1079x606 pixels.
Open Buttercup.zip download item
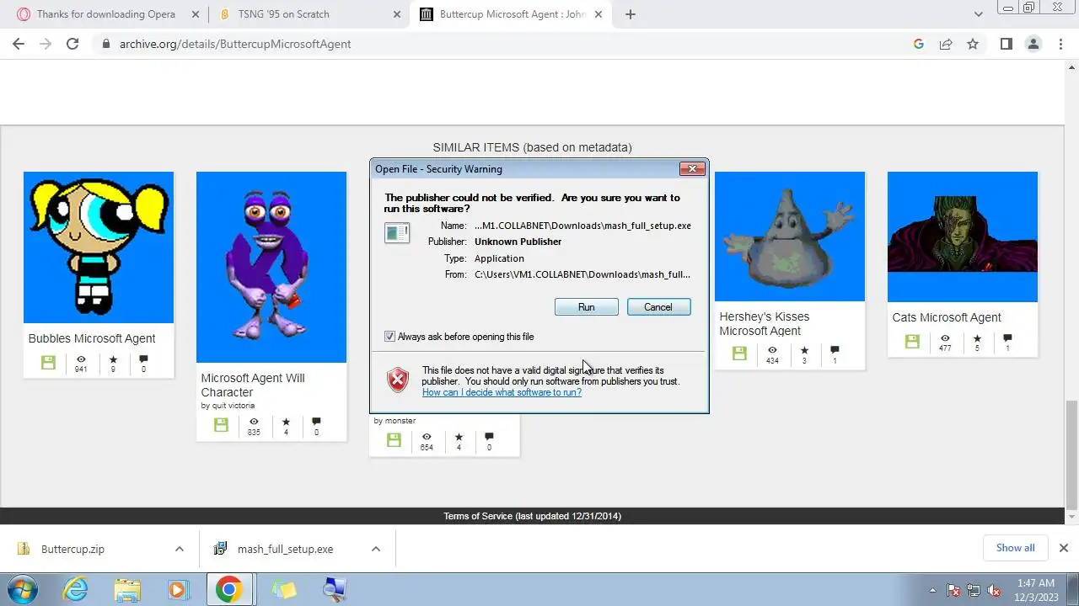[x=72, y=549]
